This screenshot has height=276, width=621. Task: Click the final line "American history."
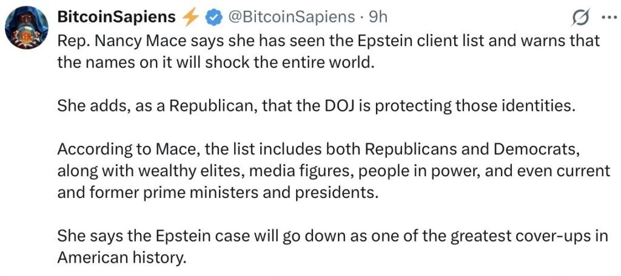pyautogui.click(x=121, y=257)
